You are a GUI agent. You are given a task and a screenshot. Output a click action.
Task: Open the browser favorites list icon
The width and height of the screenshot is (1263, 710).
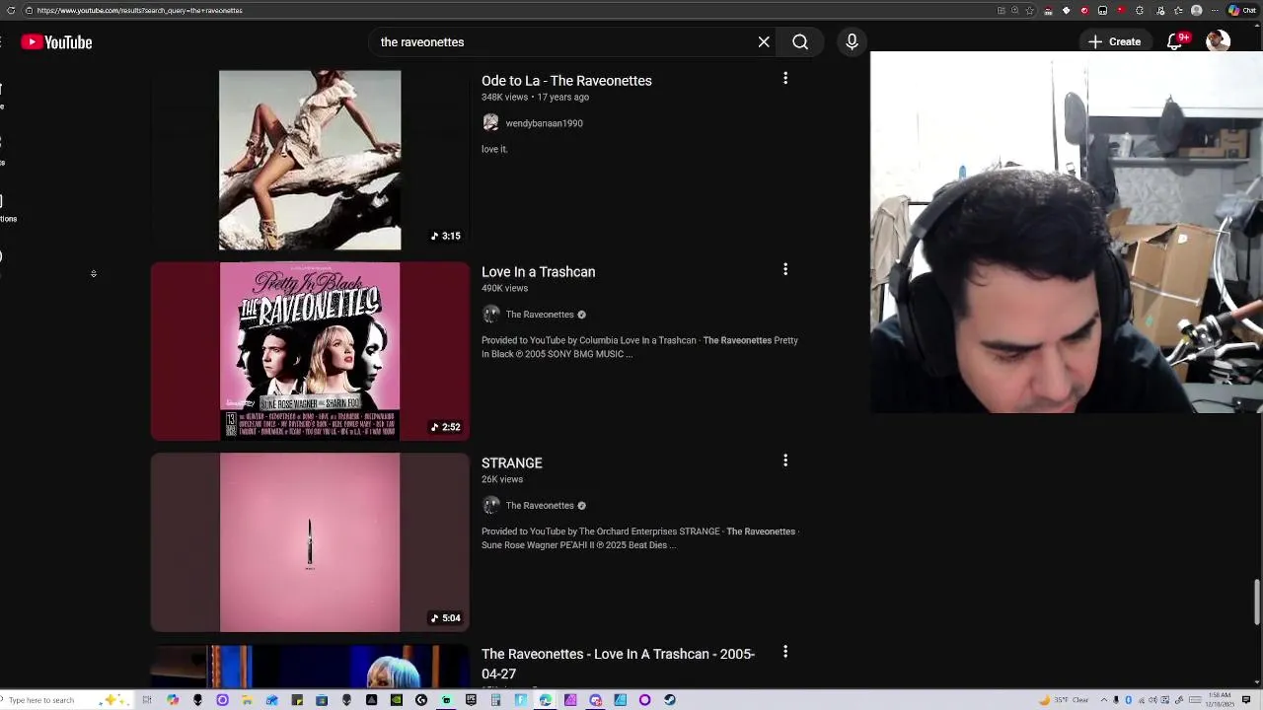click(1178, 10)
